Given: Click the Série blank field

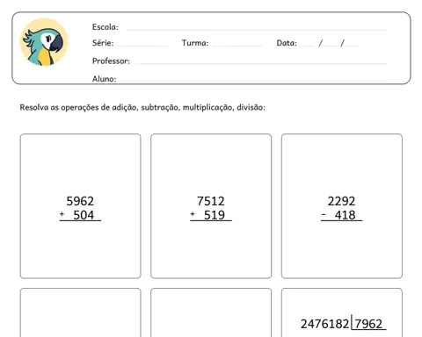Looking at the screenshot, I should [x=143, y=46].
